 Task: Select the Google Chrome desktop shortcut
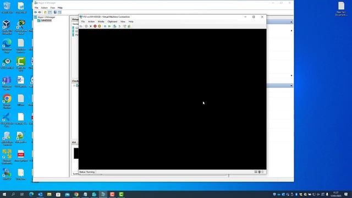coord(7,101)
